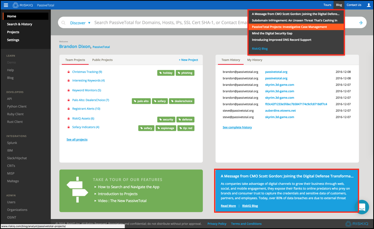374x229 pixels.
Task: Open Projects in sidebar
Action: pos(13,32)
